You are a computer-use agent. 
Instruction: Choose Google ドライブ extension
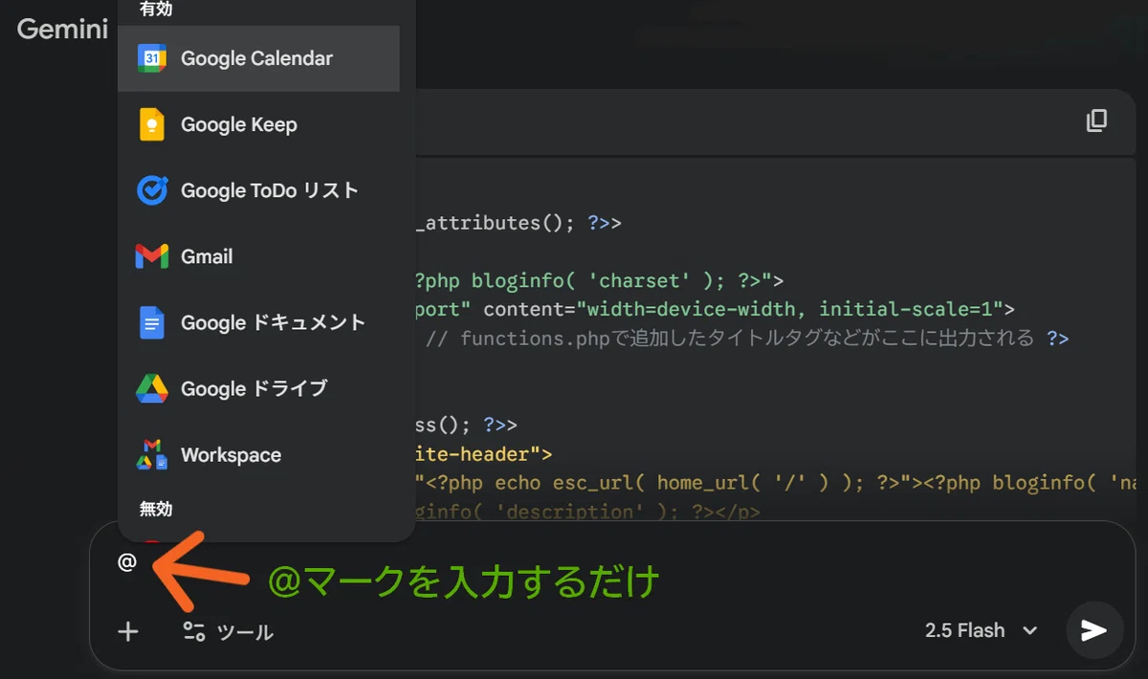[x=258, y=388]
